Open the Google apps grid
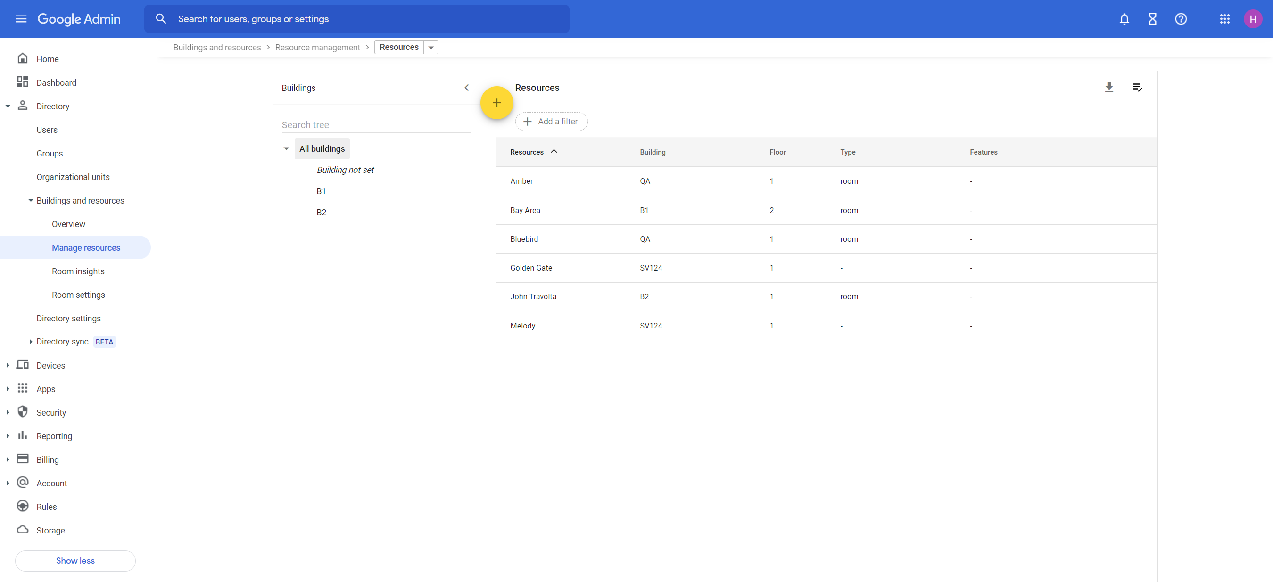This screenshot has height=582, width=1273. 1225,19
